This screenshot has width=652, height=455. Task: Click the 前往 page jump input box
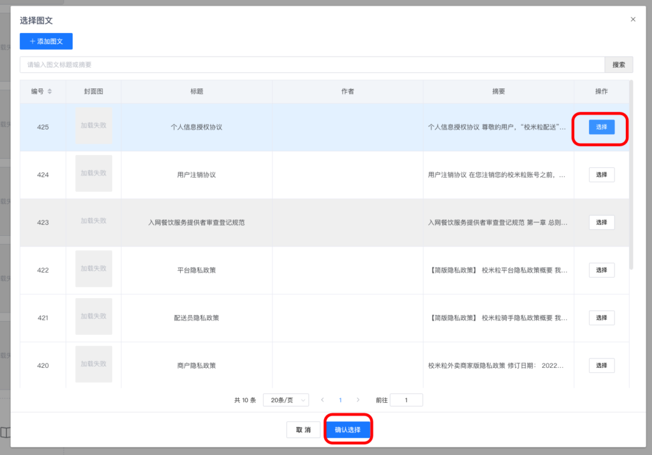406,400
